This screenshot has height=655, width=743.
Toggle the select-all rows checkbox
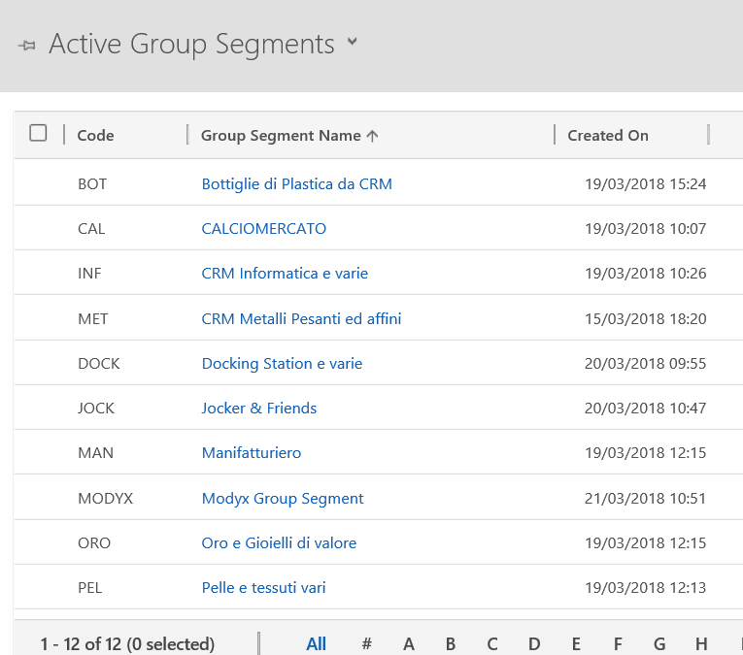tap(38, 134)
